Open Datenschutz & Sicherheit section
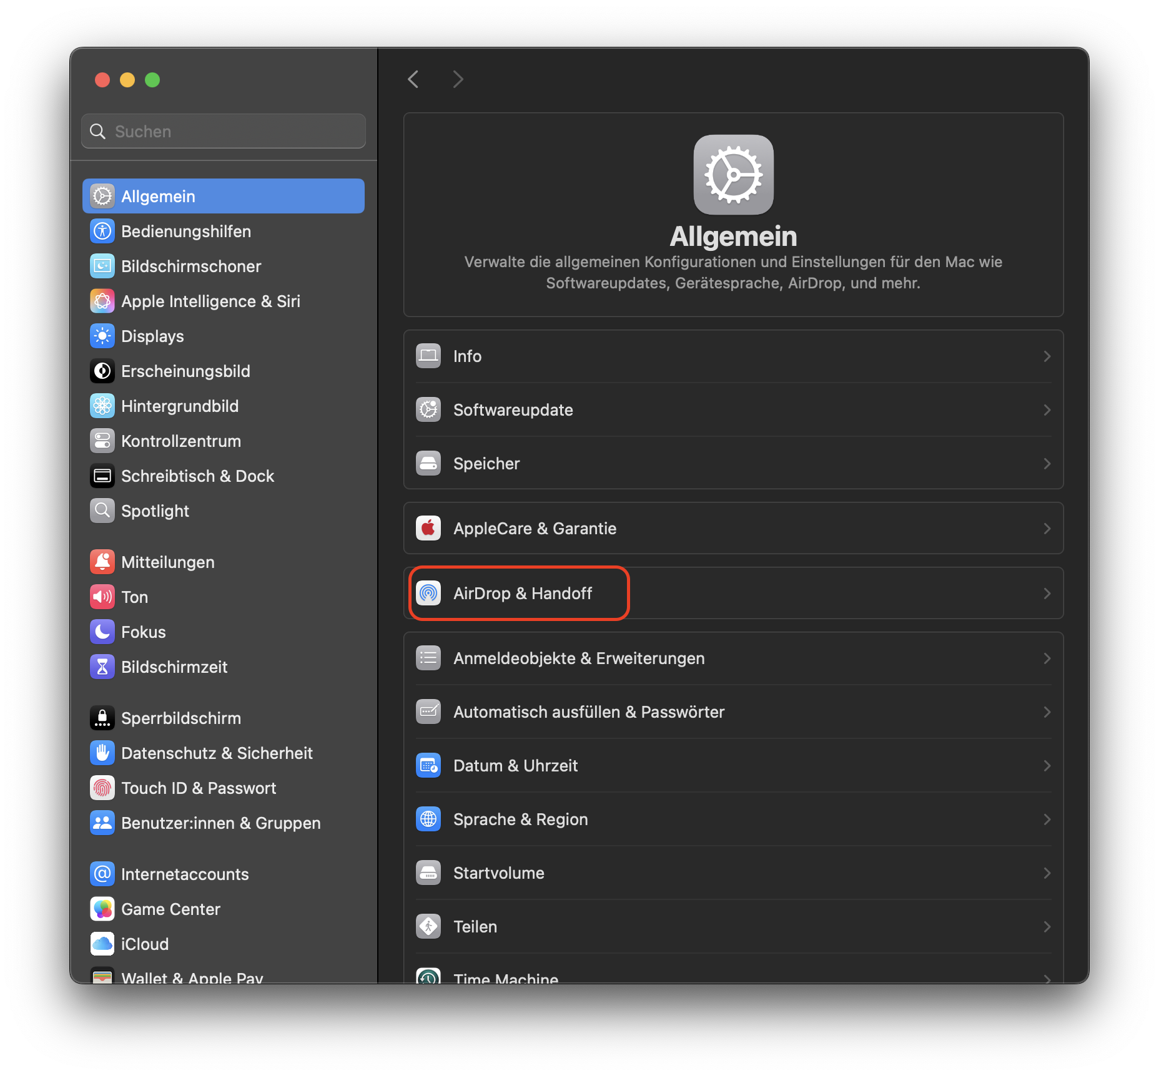The width and height of the screenshot is (1159, 1076). [217, 753]
